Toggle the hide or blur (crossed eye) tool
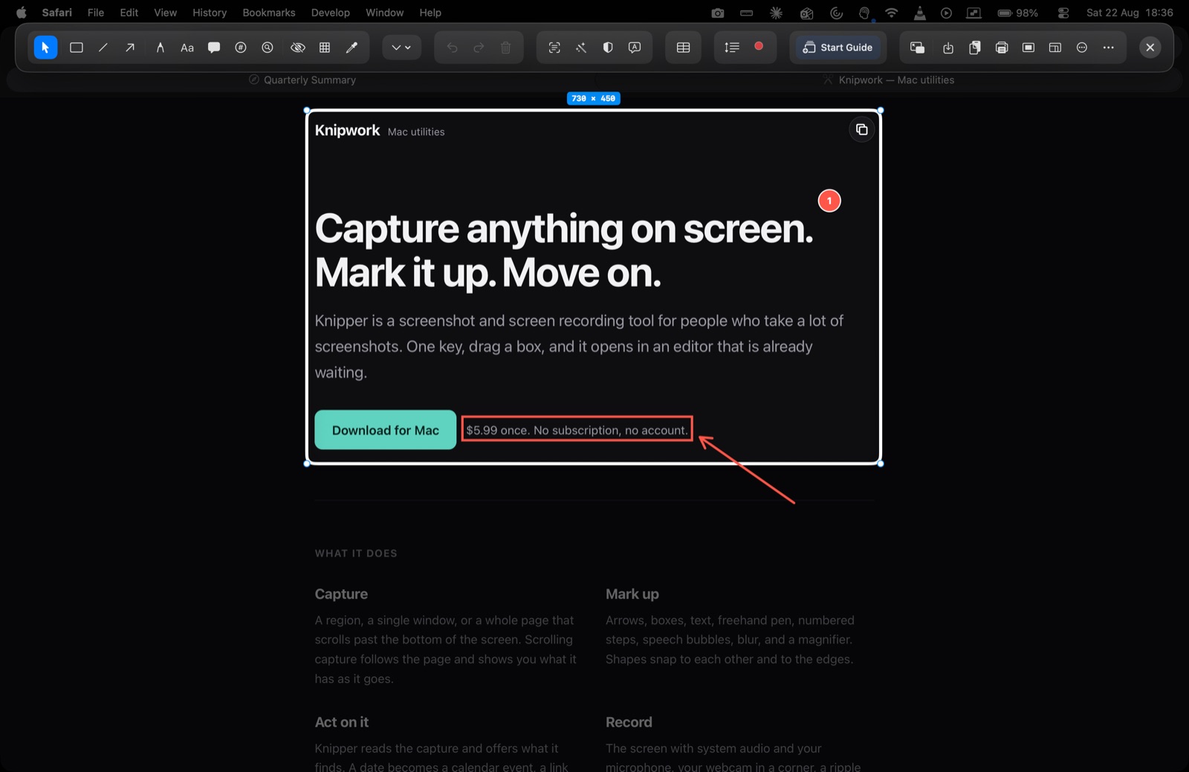The width and height of the screenshot is (1189, 772). tap(297, 48)
